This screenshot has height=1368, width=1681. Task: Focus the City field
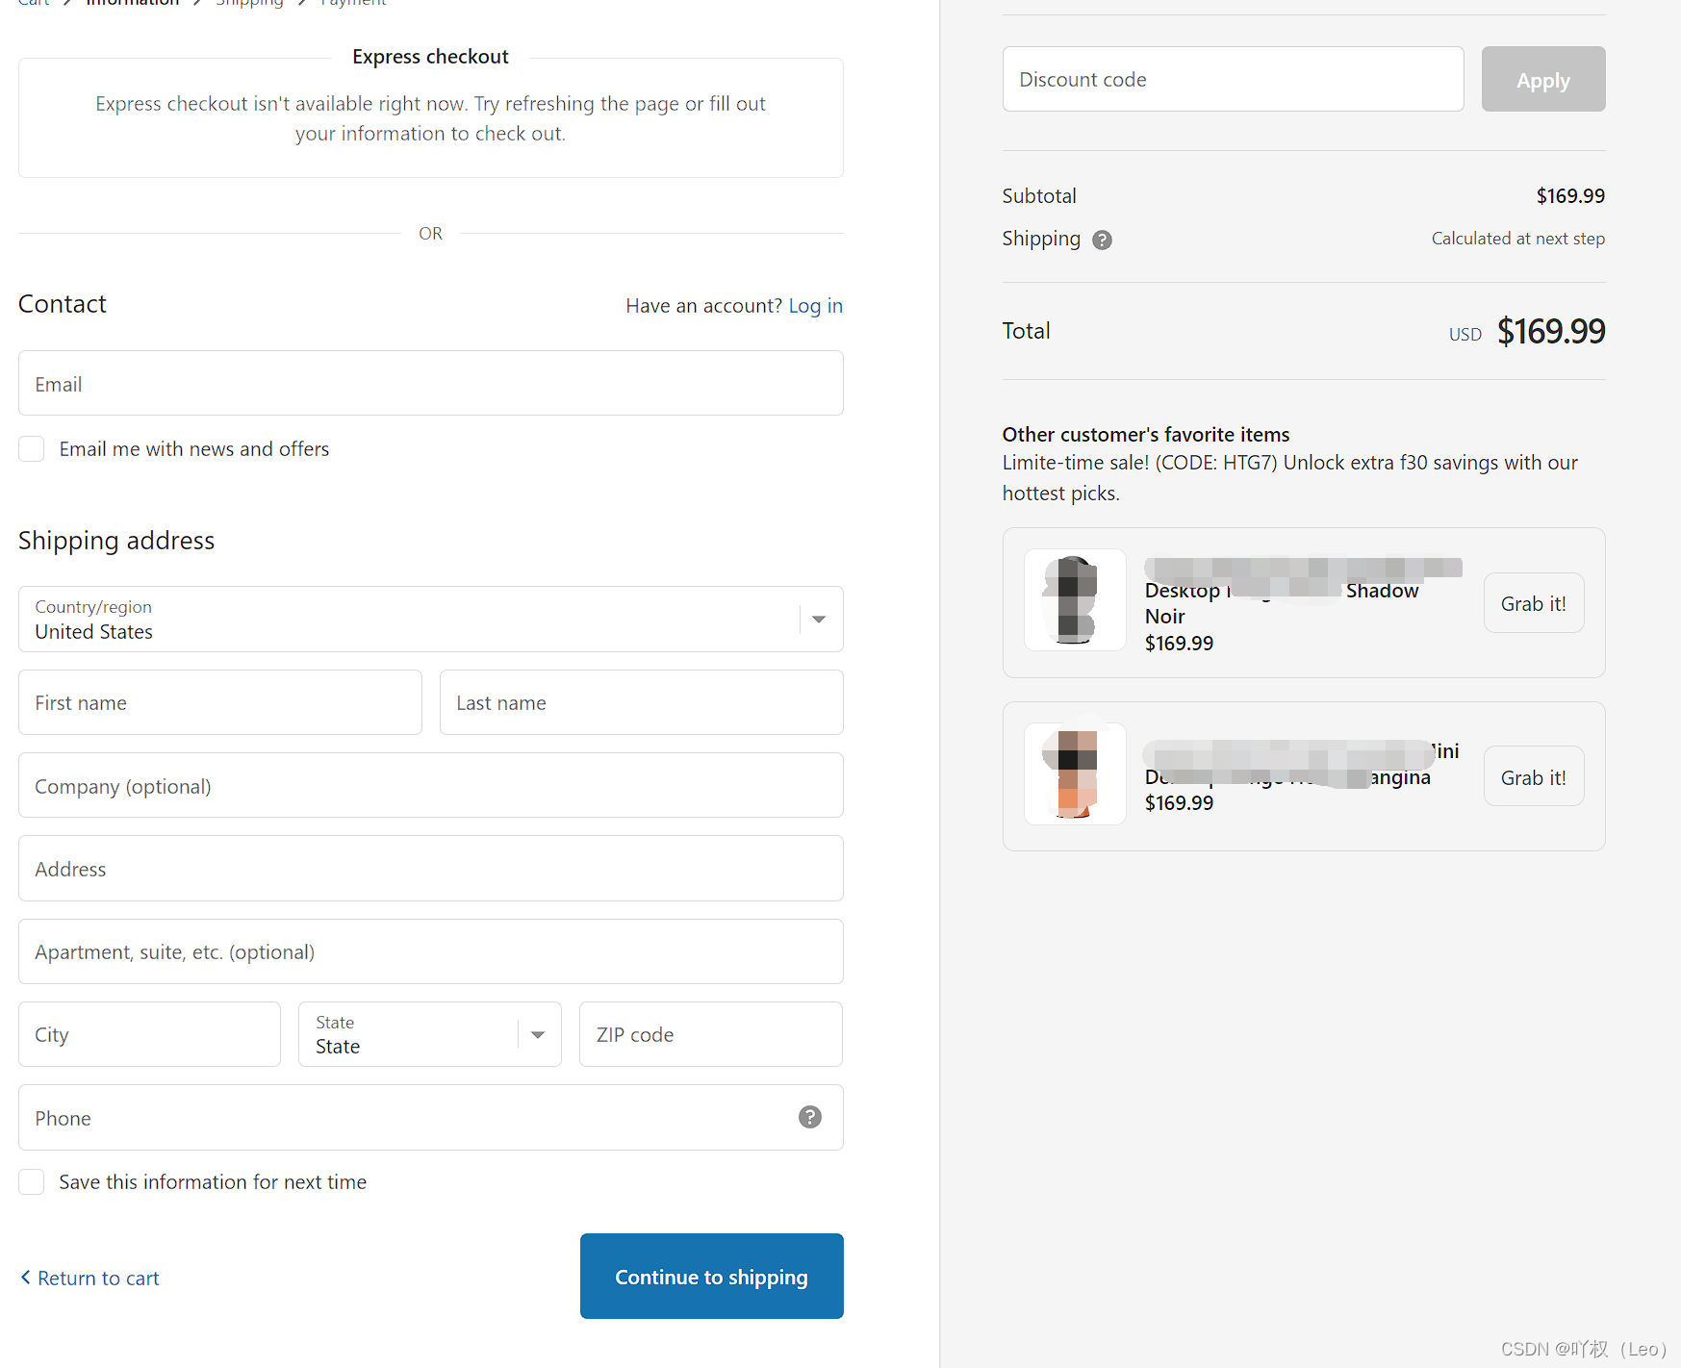pyautogui.click(x=149, y=1034)
